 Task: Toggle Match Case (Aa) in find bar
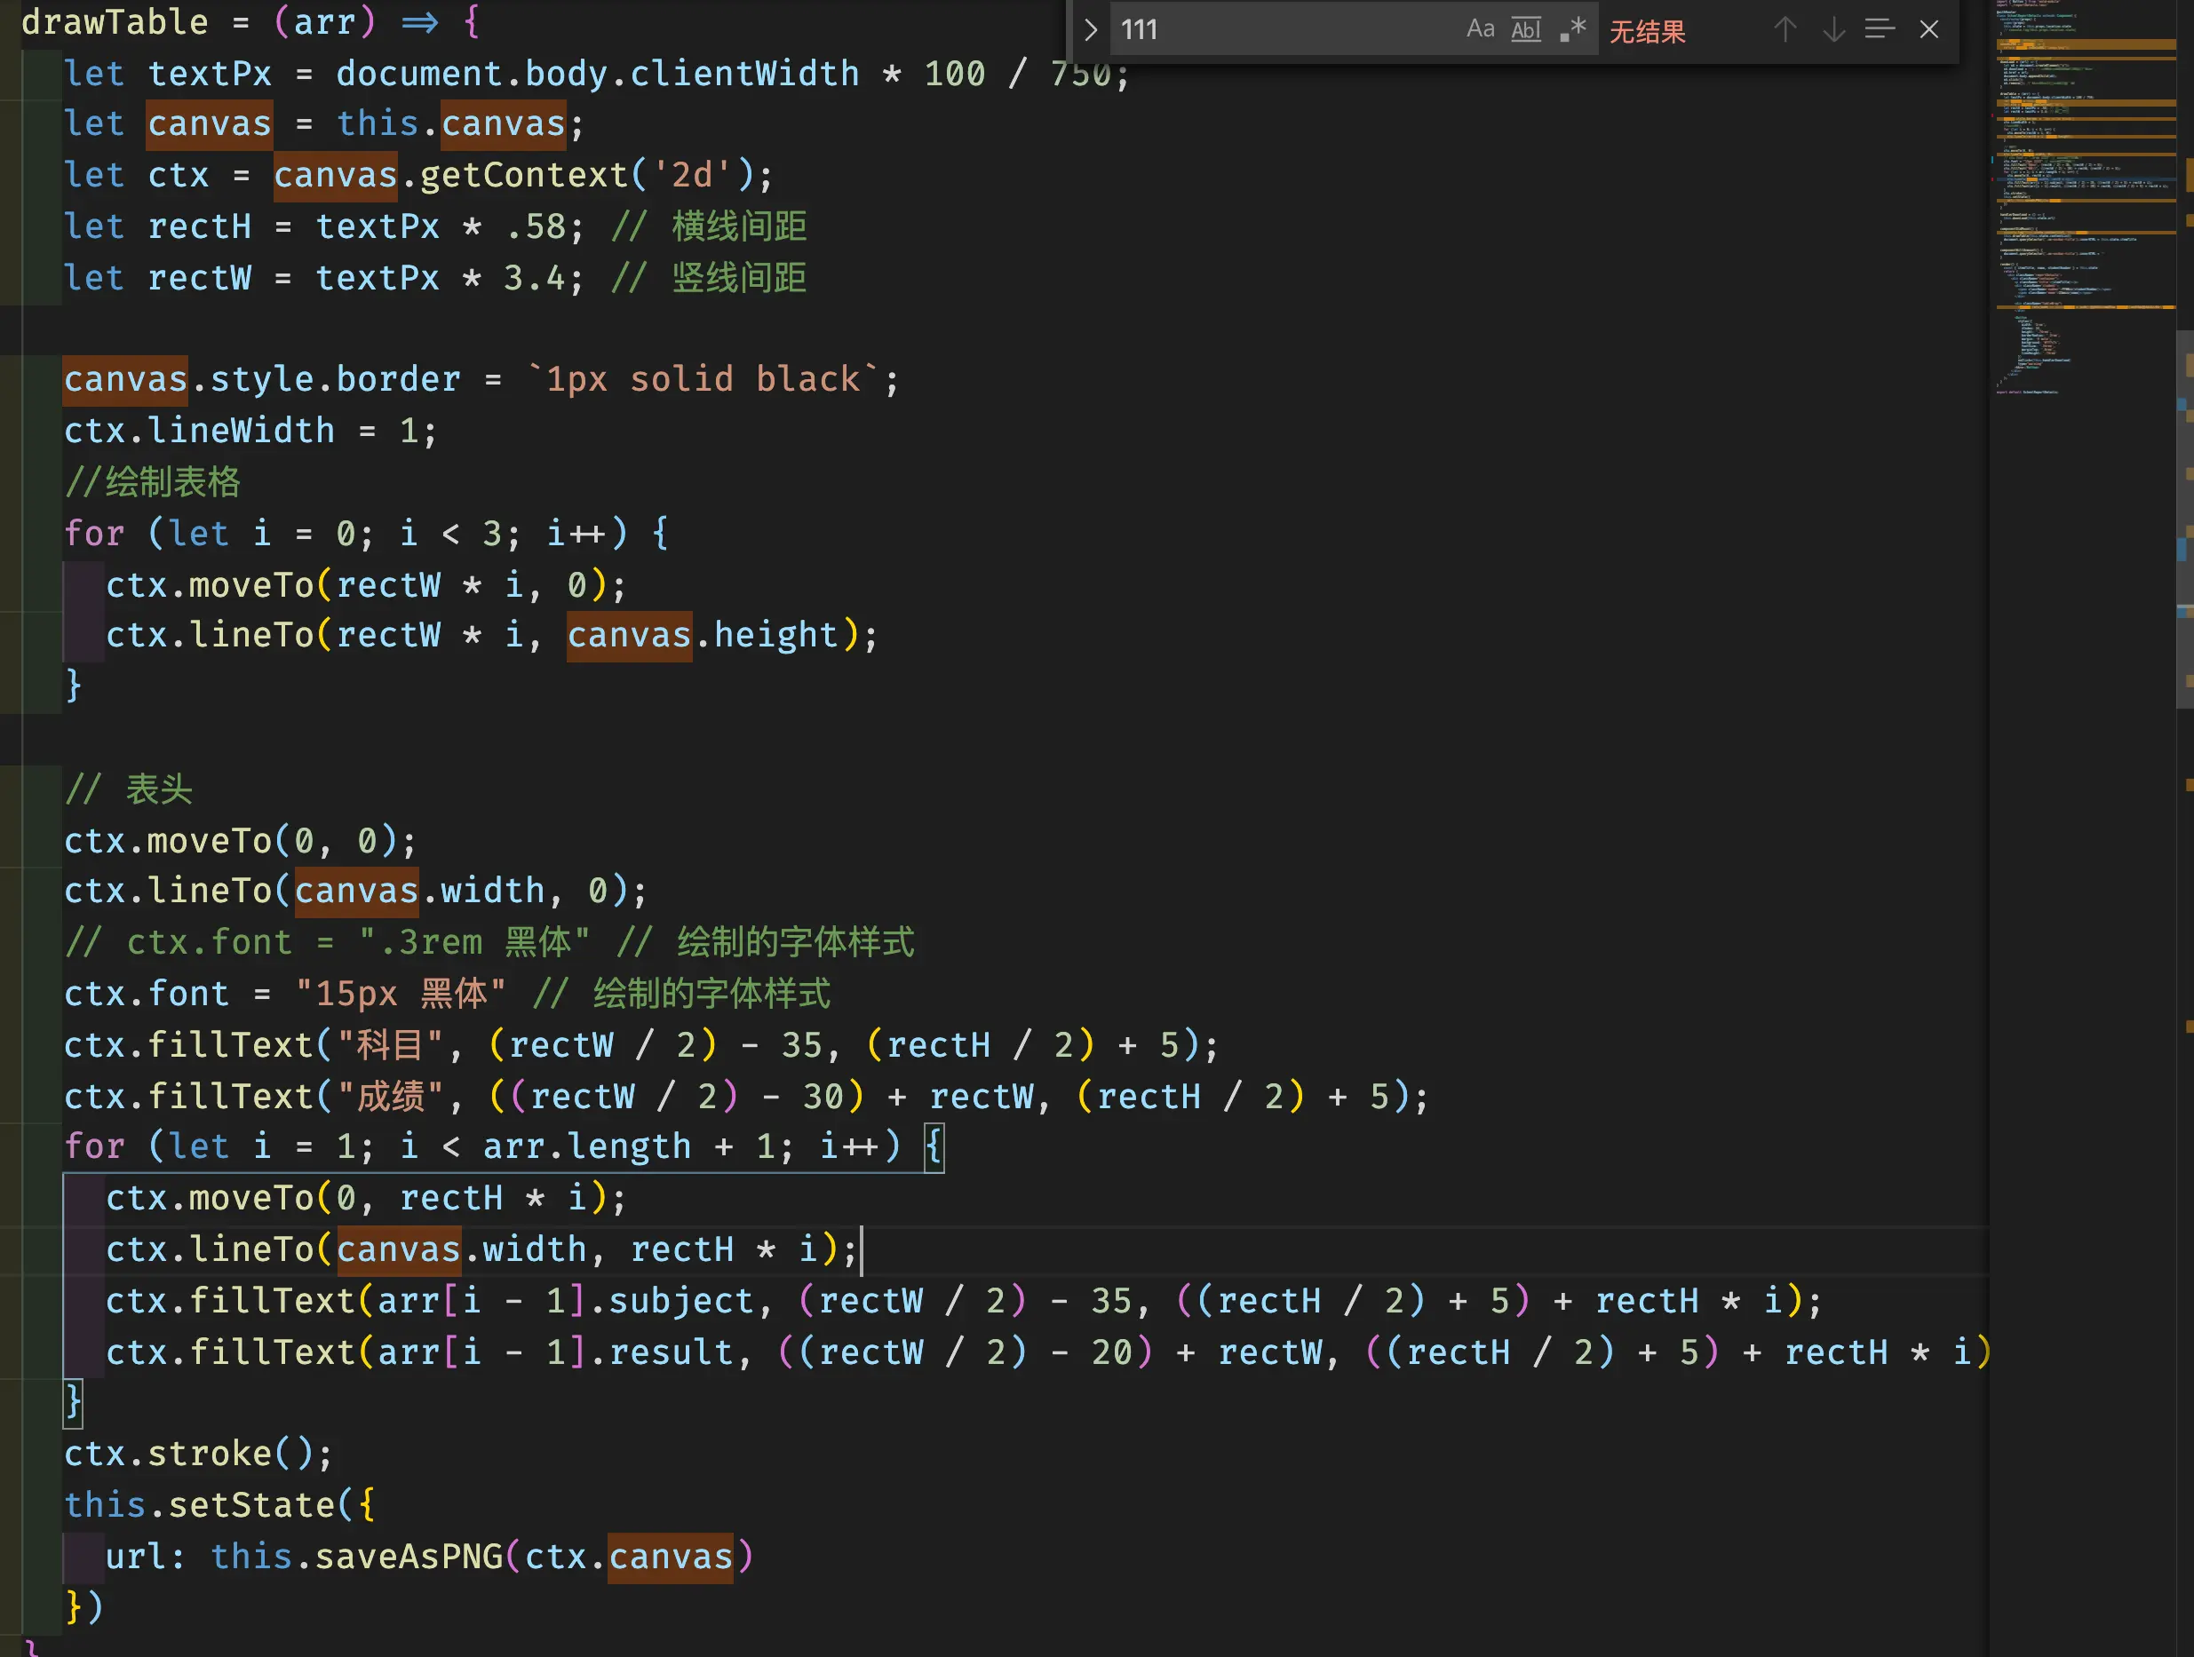[1479, 30]
